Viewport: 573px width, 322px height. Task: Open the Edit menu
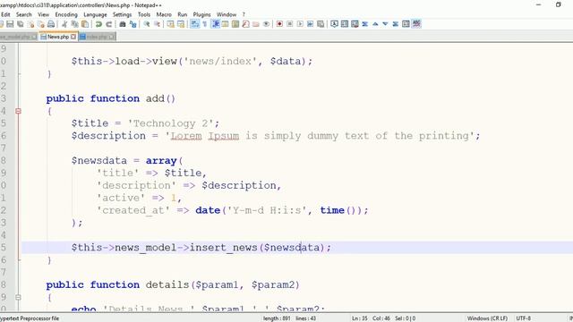[5, 14]
